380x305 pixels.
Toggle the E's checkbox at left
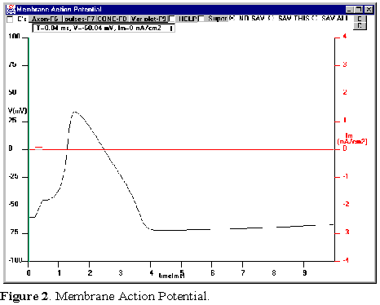10,20
